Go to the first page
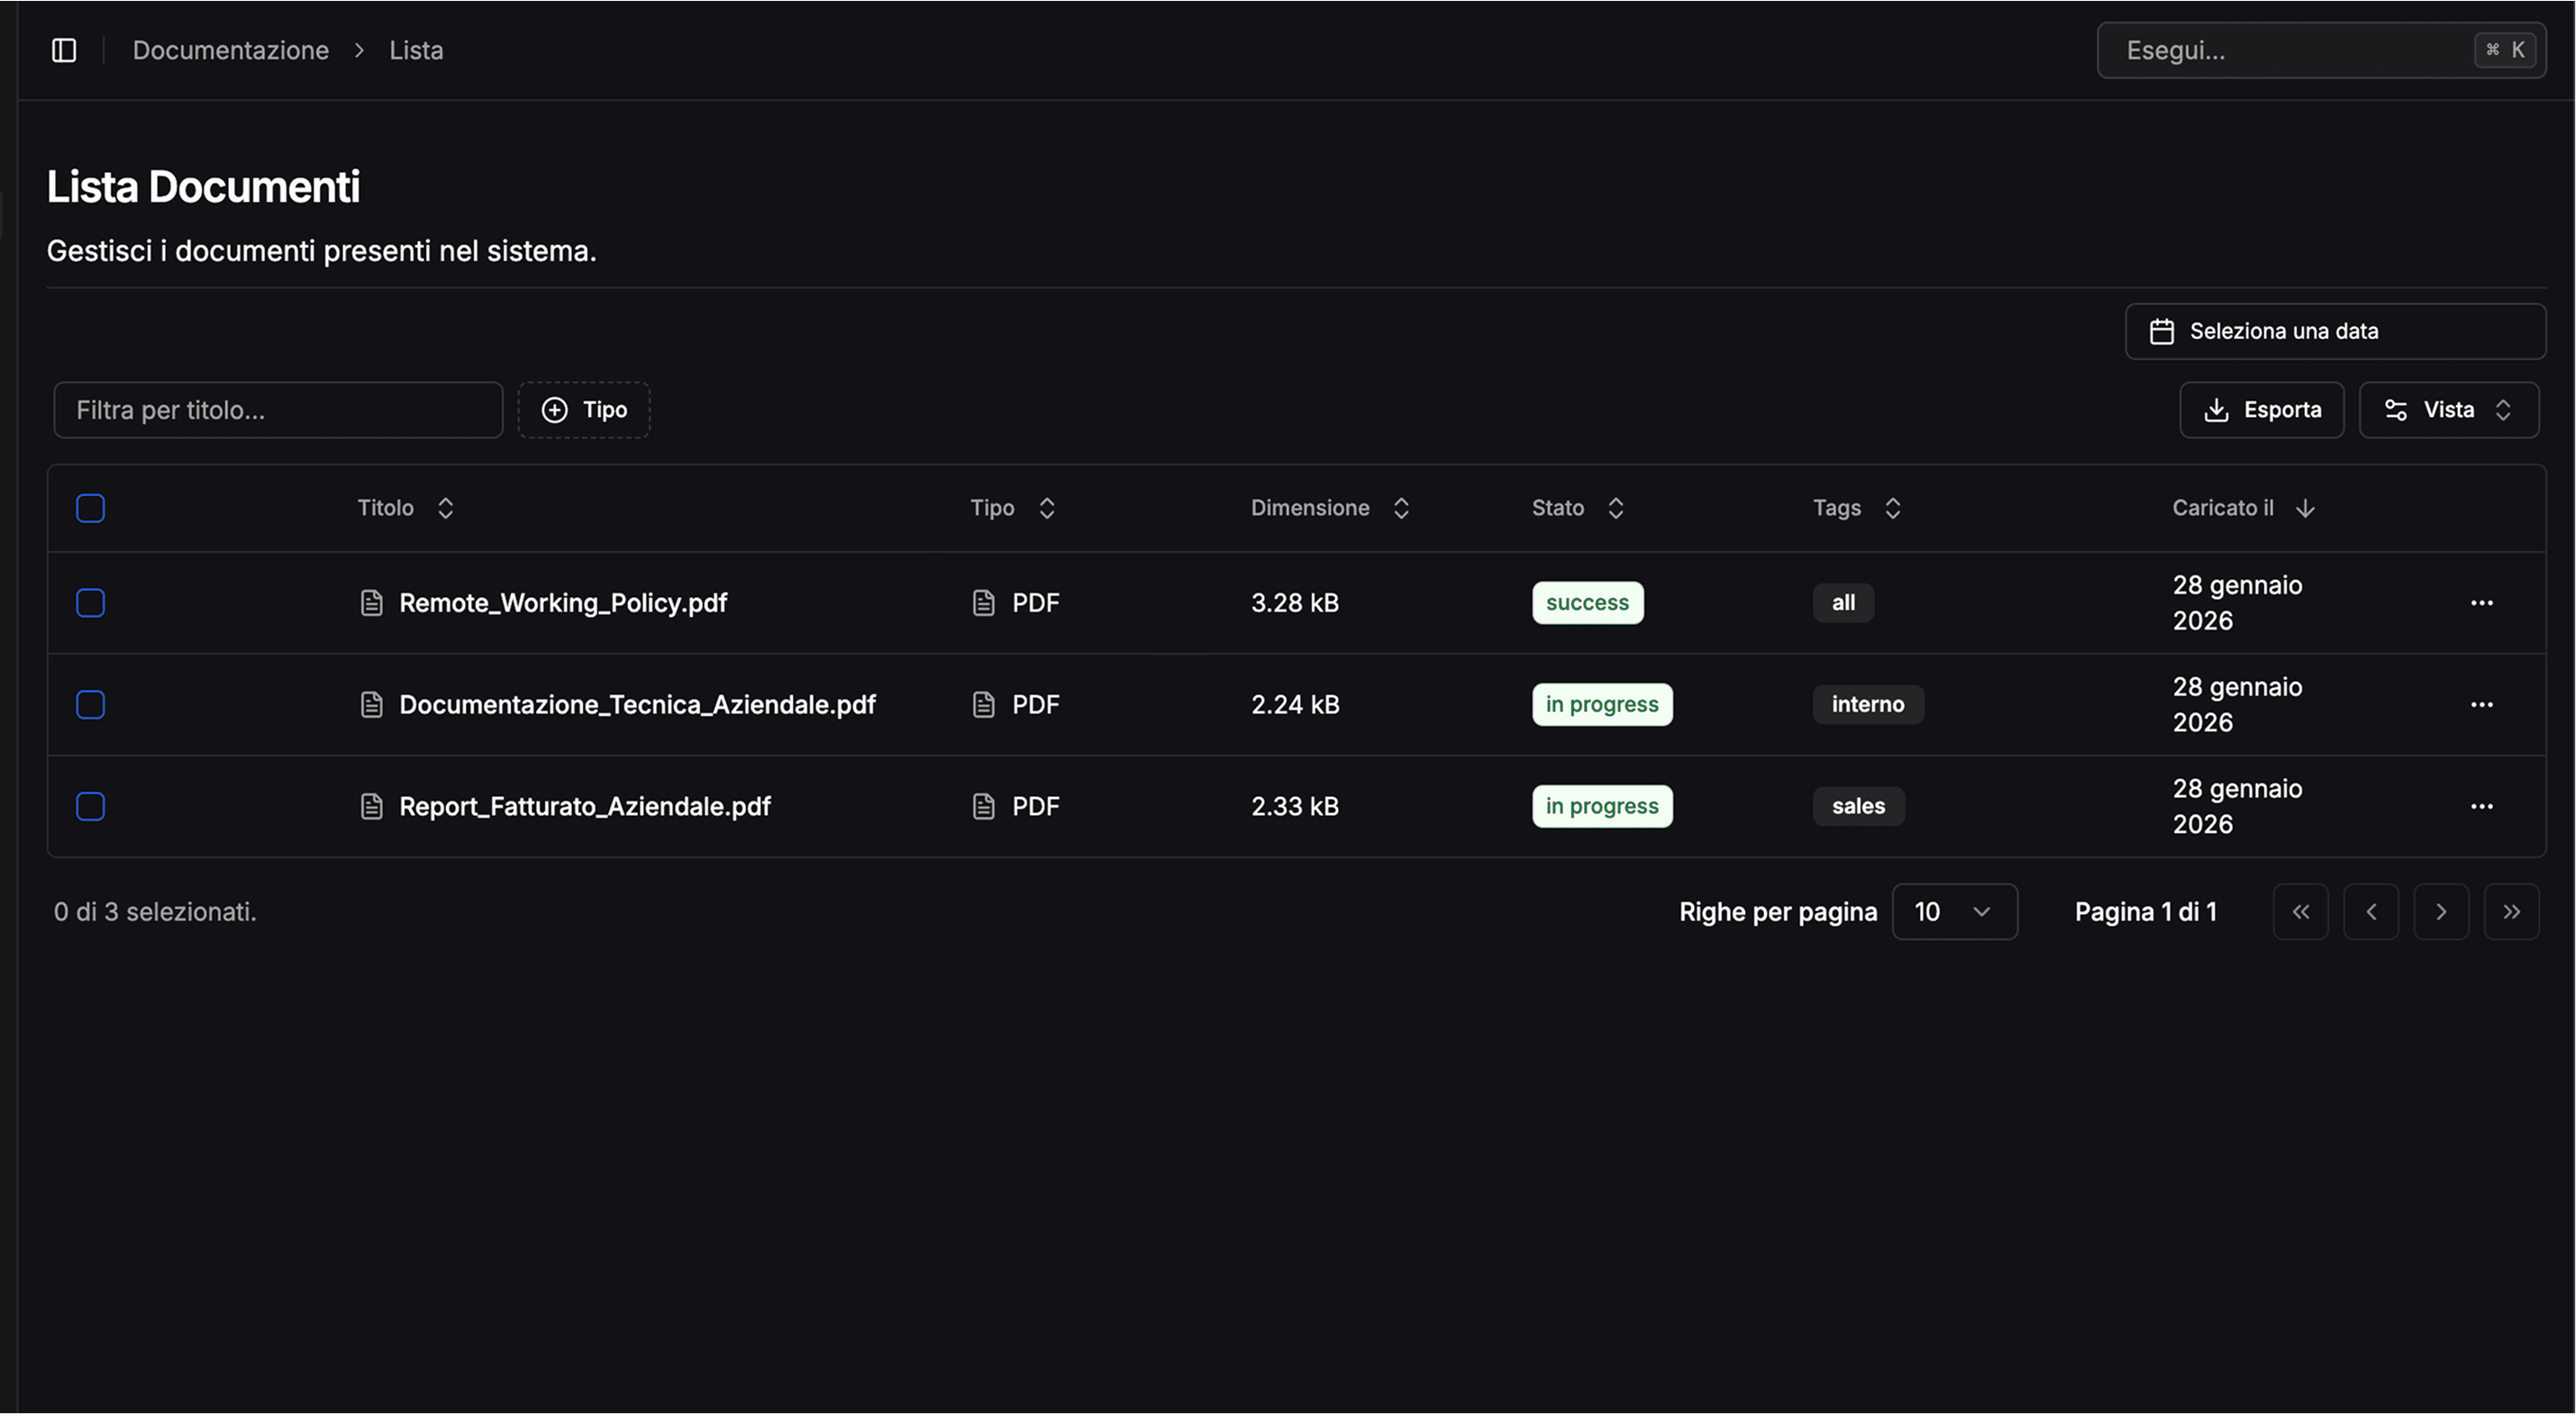Screen dimensions: 2576x1414 [x=2300, y=911]
